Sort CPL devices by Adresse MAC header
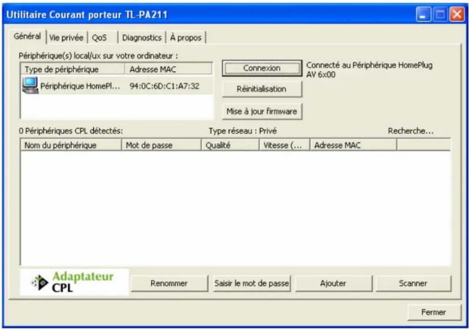469x329 pixels. [354, 145]
